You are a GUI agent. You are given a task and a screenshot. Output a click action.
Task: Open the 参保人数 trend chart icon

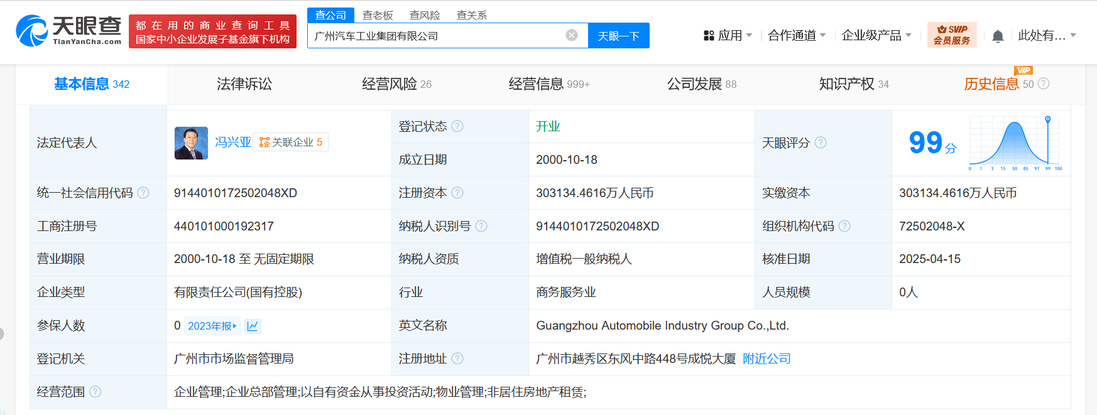click(x=253, y=326)
